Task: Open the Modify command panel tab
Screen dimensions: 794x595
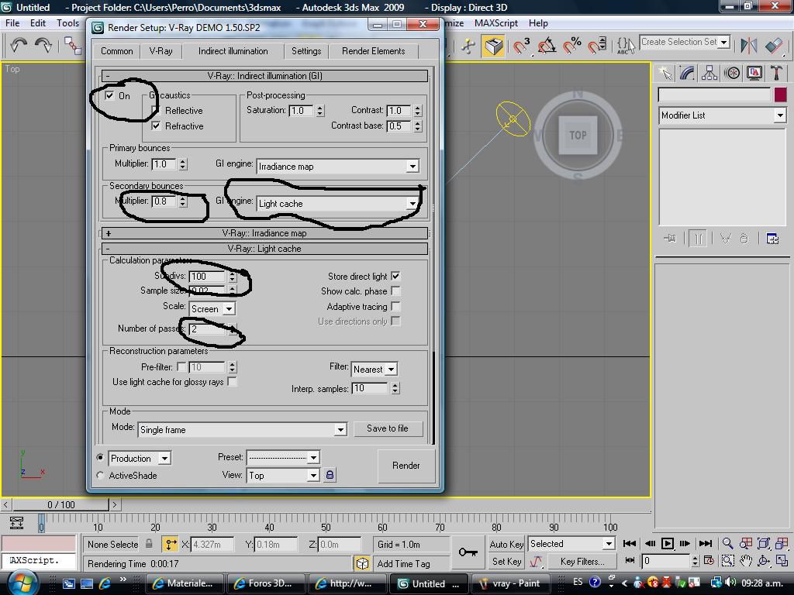Action: tap(687, 74)
